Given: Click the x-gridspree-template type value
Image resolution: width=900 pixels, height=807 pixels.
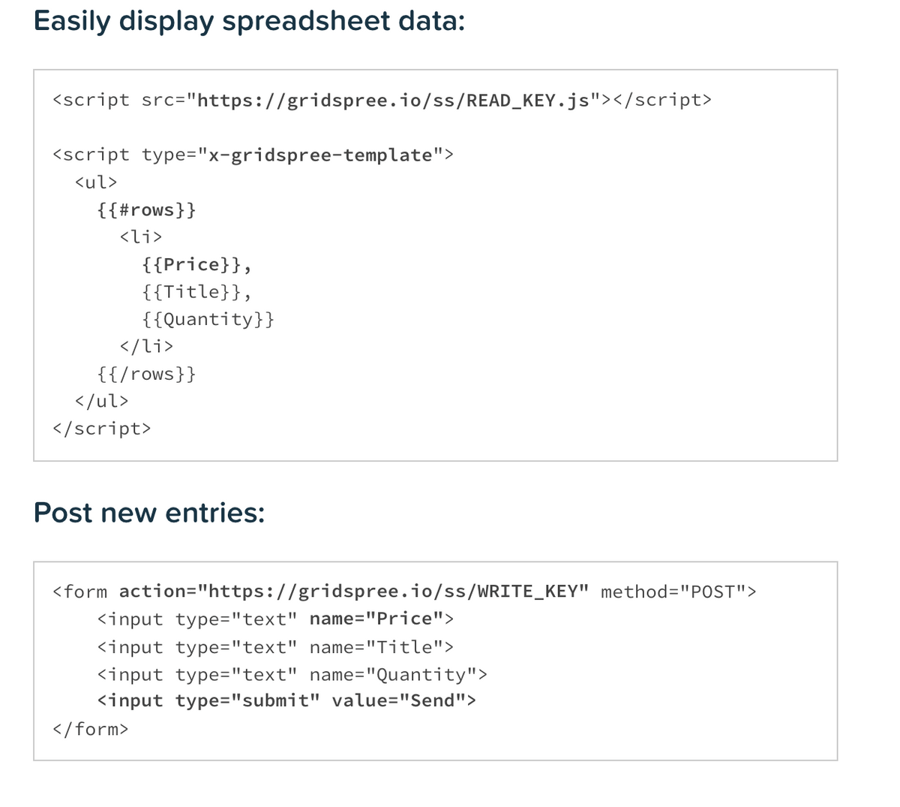Looking at the screenshot, I should (321, 155).
